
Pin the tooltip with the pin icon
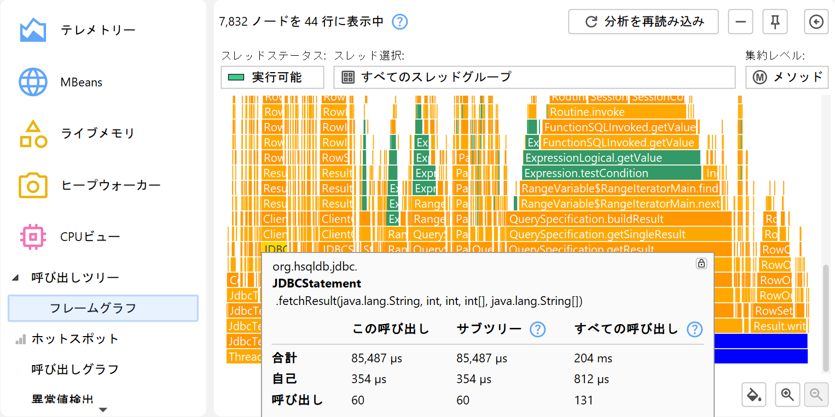pos(775,22)
